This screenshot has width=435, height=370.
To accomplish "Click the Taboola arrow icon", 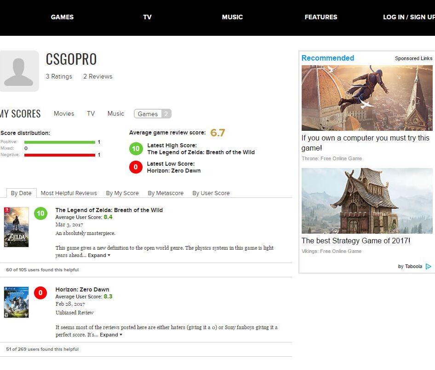I will pos(429,266).
